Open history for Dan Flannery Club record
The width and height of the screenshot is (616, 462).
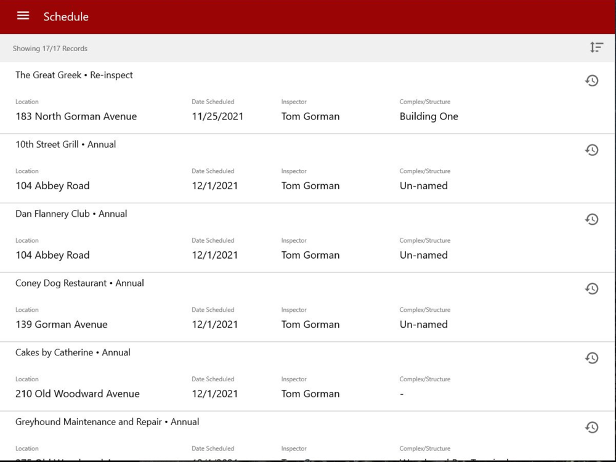(x=591, y=219)
